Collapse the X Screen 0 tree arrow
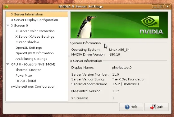Viewport: 174px width, 117px height. click(8, 26)
